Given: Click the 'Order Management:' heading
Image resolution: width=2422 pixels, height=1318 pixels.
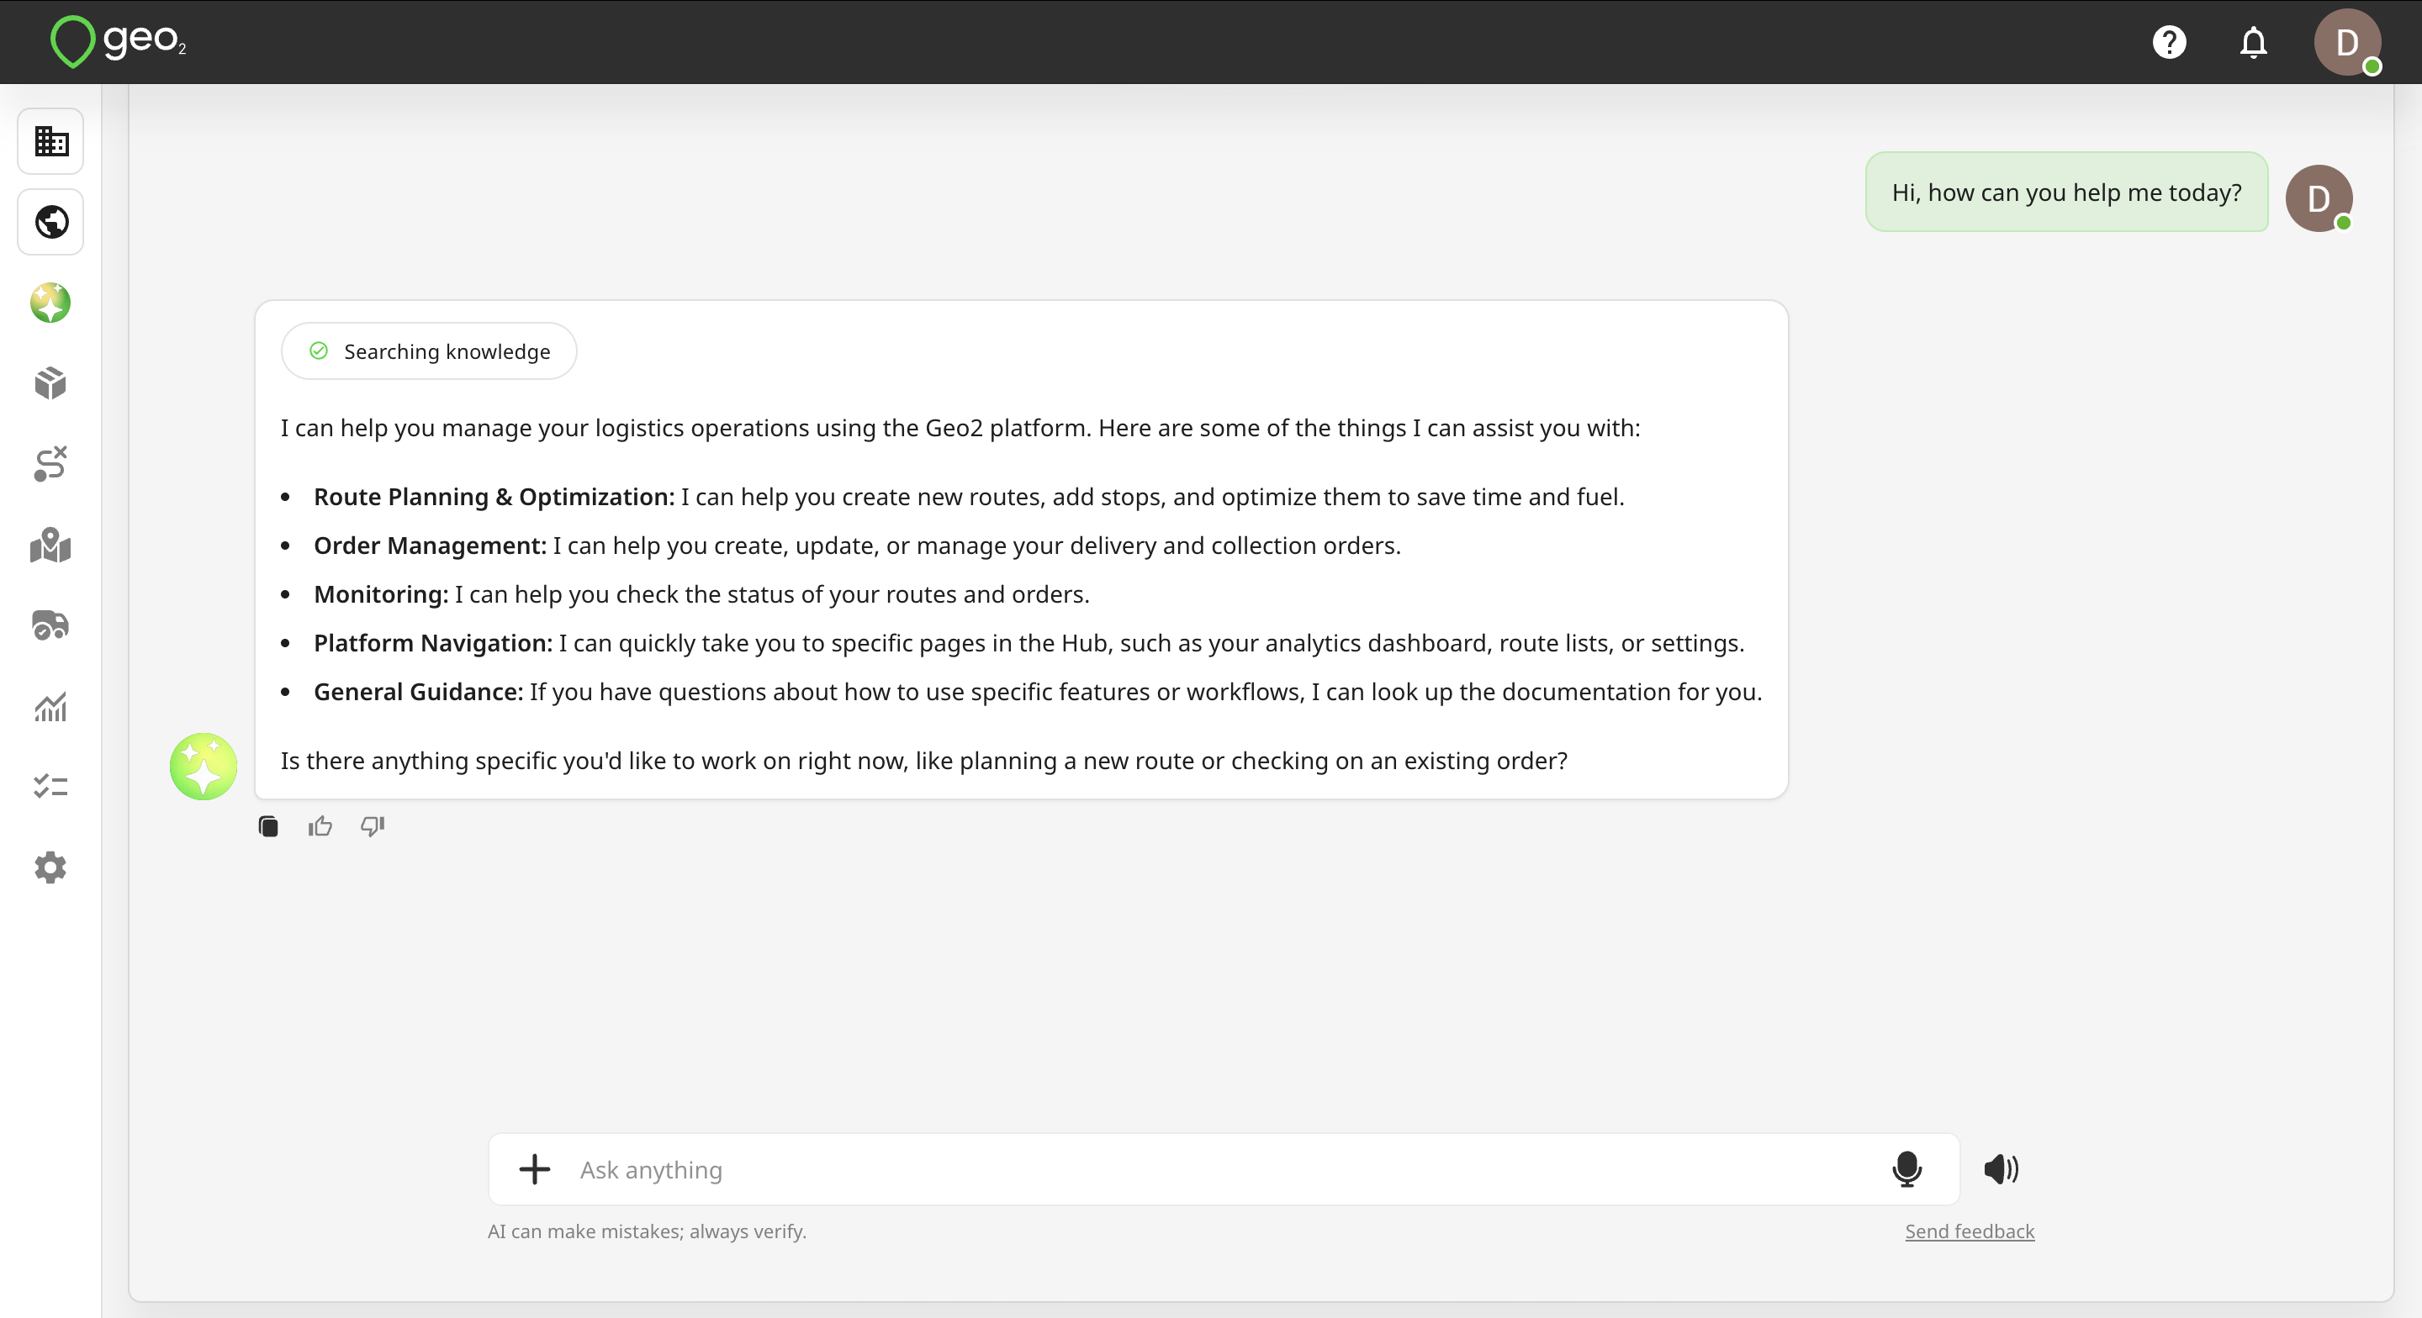Looking at the screenshot, I should (430, 546).
